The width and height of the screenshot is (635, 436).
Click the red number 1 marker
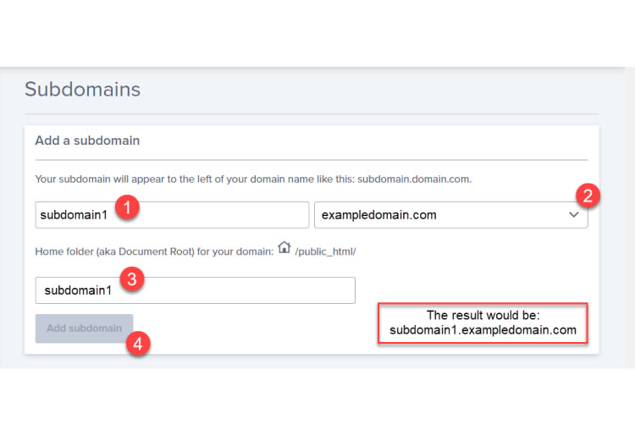pyautogui.click(x=127, y=207)
